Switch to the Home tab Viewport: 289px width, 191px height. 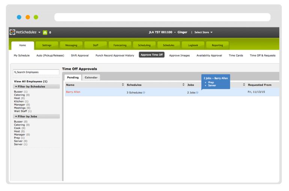(23, 45)
